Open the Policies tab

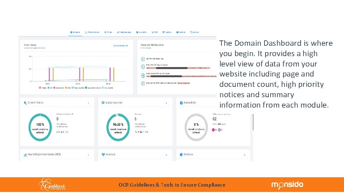[108, 32]
